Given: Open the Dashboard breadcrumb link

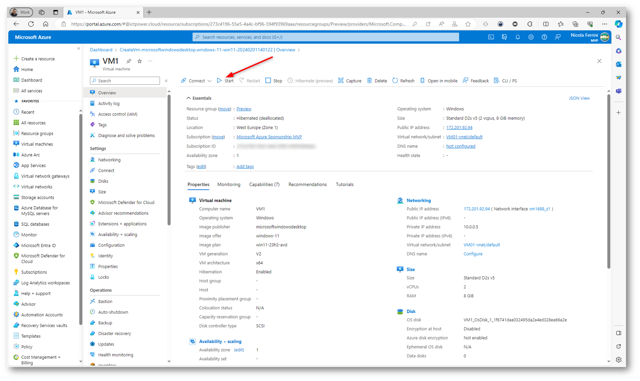Looking at the screenshot, I should [101, 50].
